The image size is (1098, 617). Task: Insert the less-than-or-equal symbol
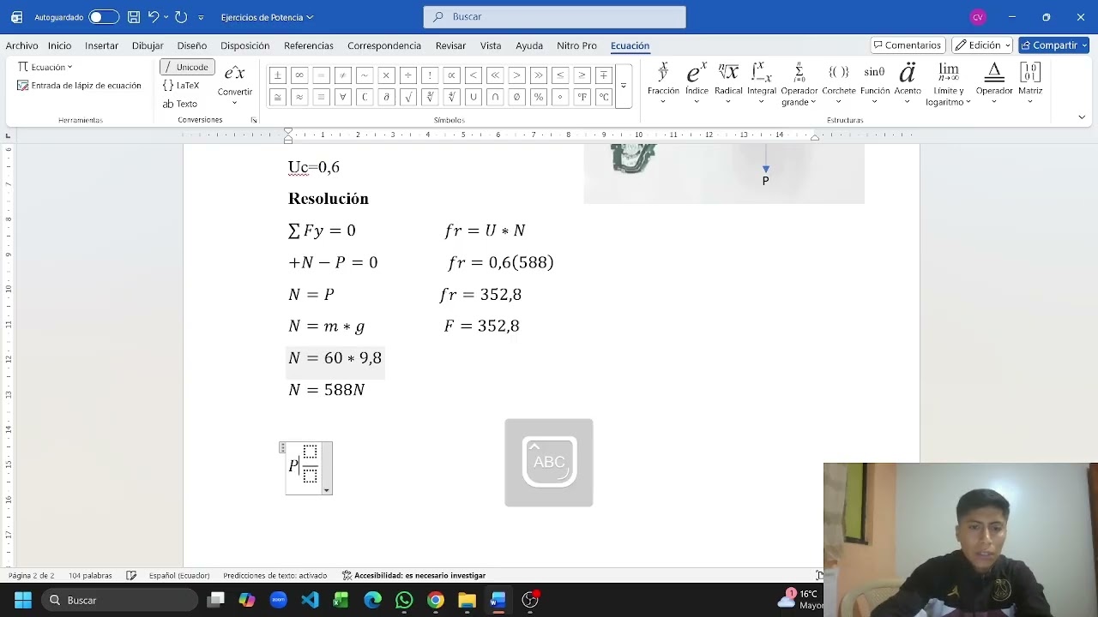click(560, 75)
